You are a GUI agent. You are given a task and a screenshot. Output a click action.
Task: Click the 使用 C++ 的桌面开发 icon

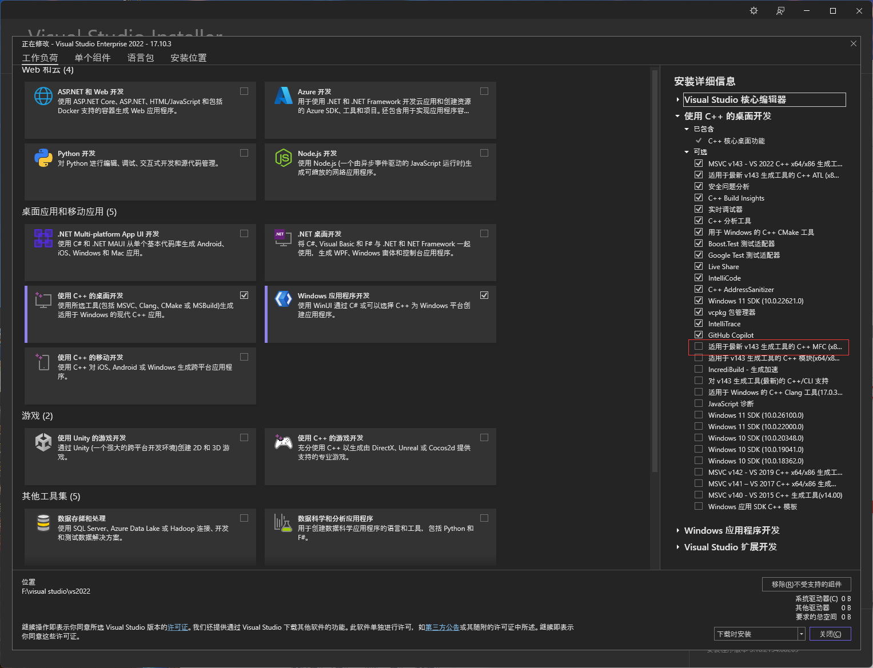[43, 300]
